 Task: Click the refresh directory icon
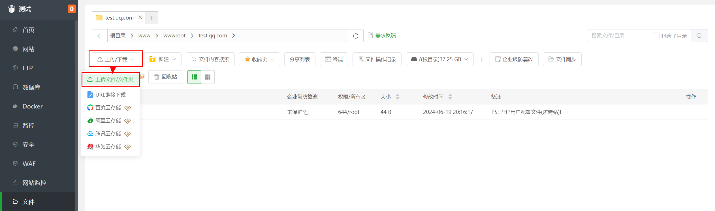(x=356, y=36)
